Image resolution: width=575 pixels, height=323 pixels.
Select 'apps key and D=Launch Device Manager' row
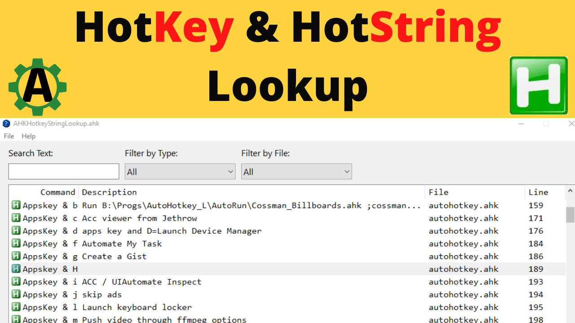(287, 231)
